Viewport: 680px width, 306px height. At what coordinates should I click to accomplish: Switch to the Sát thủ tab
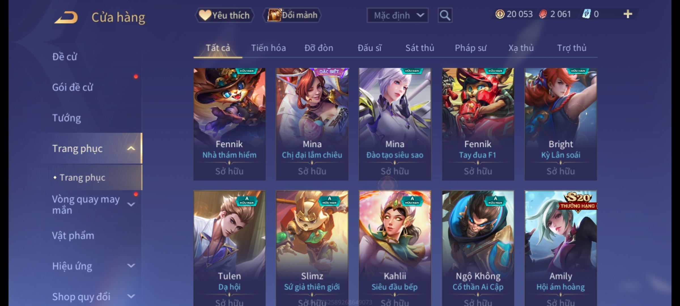(x=420, y=48)
